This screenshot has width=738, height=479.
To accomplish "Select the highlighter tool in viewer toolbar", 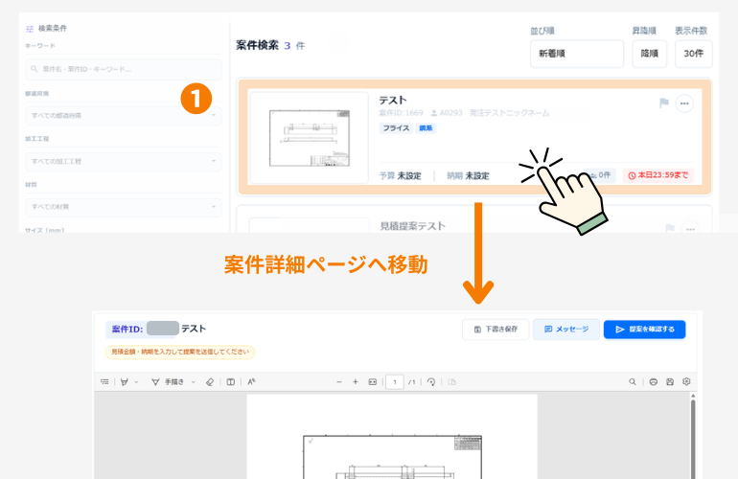I will point(125,381).
